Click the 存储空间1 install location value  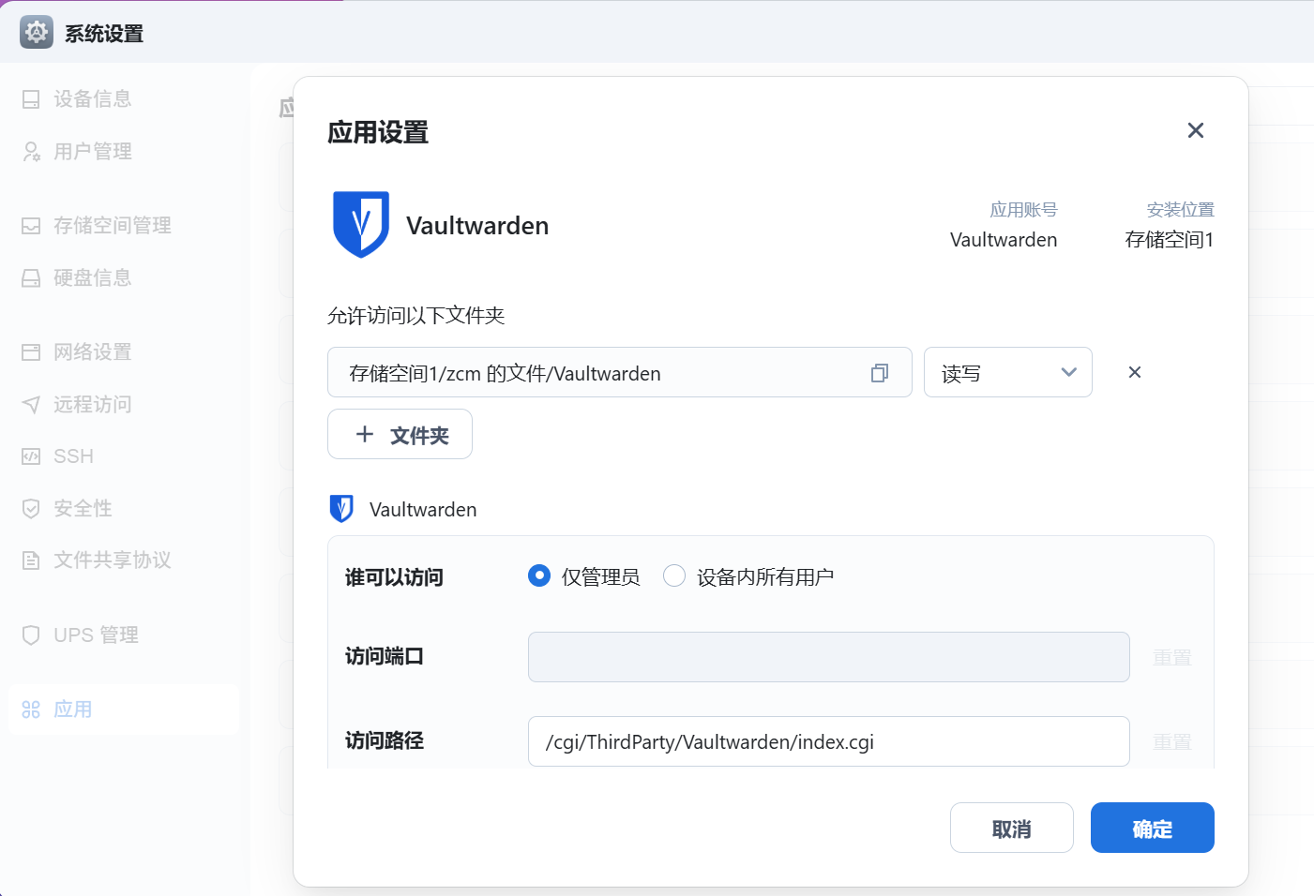pyautogui.click(x=1170, y=240)
